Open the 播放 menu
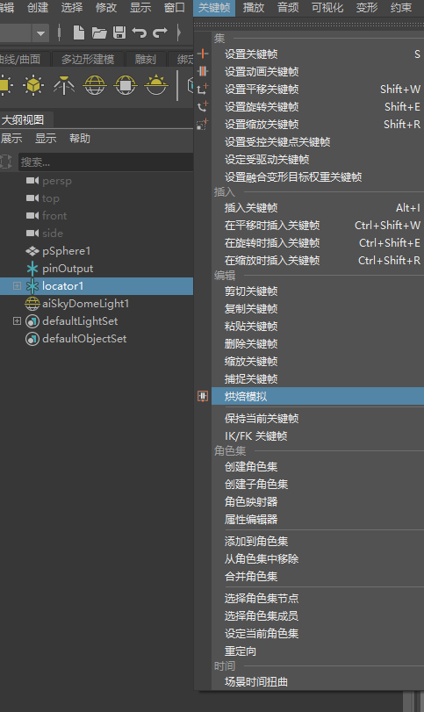Image resolution: width=424 pixels, height=712 pixels. point(254,8)
